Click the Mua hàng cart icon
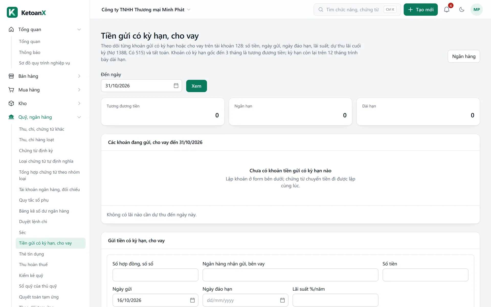Image resolution: width=491 pixels, height=307 pixels. click(11, 90)
